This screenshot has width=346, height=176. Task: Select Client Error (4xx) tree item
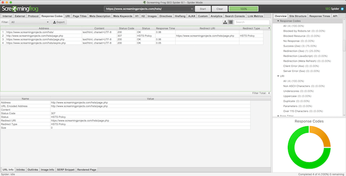(301, 66)
